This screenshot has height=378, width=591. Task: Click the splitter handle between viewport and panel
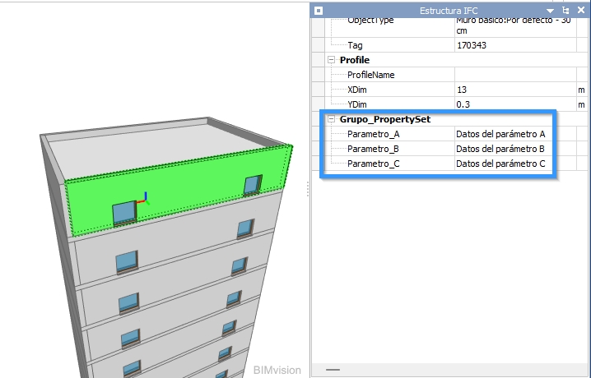click(x=308, y=189)
